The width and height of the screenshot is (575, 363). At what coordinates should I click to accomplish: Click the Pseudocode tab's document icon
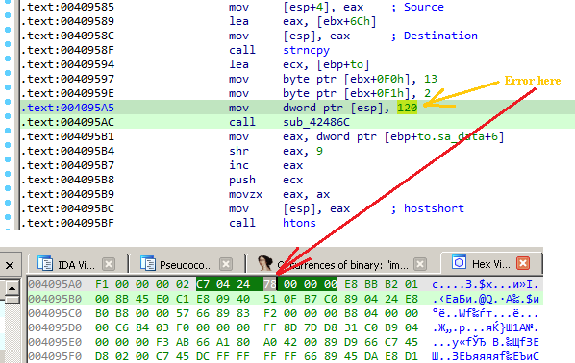pos(148,263)
